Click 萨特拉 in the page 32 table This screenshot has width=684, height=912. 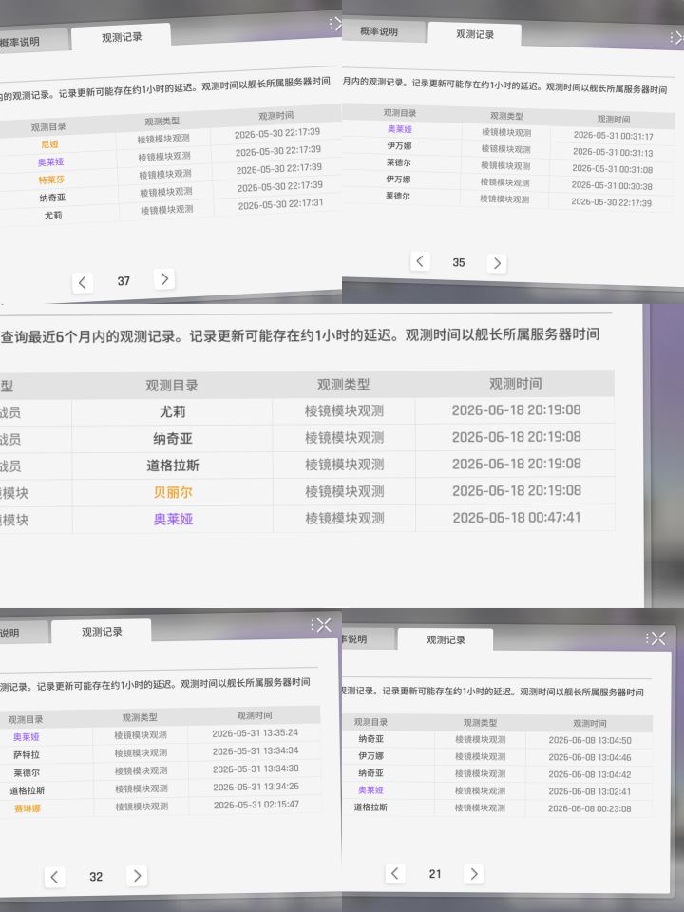click(27, 755)
